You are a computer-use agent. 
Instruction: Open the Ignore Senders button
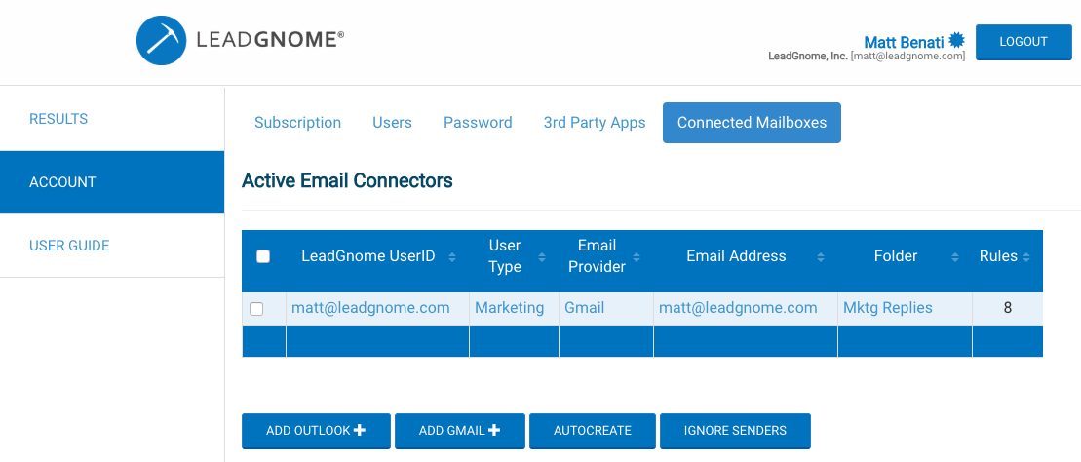736,430
